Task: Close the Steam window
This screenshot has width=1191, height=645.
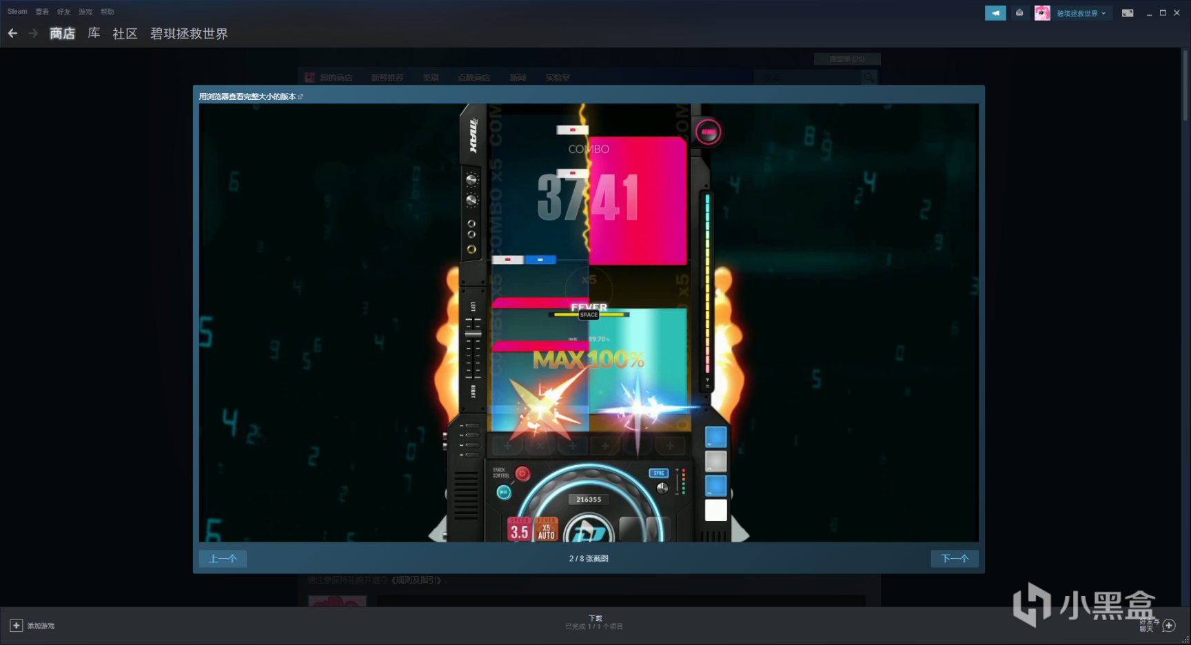Action: (1177, 13)
